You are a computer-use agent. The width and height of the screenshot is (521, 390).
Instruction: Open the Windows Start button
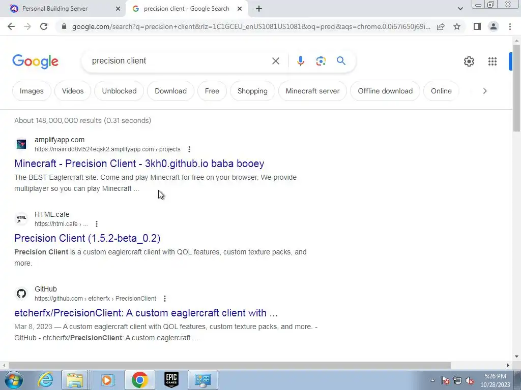pyautogui.click(x=13, y=380)
